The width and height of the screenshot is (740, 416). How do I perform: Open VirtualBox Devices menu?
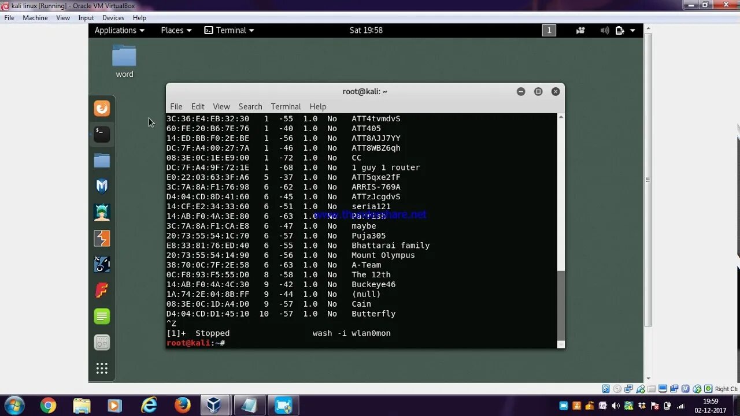point(113,18)
